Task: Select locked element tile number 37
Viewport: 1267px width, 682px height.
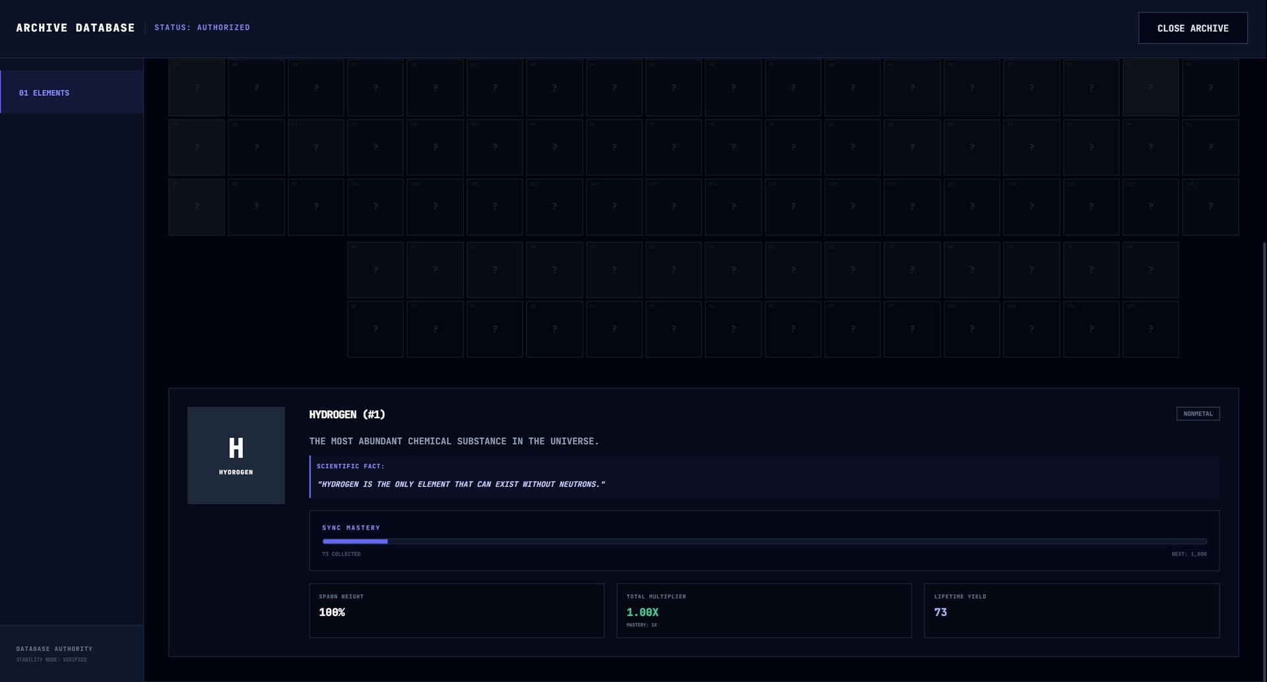Action: click(197, 88)
